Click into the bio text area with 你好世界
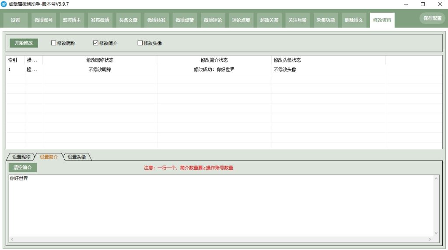This screenshot has height=250, width=448. (219, 205)
